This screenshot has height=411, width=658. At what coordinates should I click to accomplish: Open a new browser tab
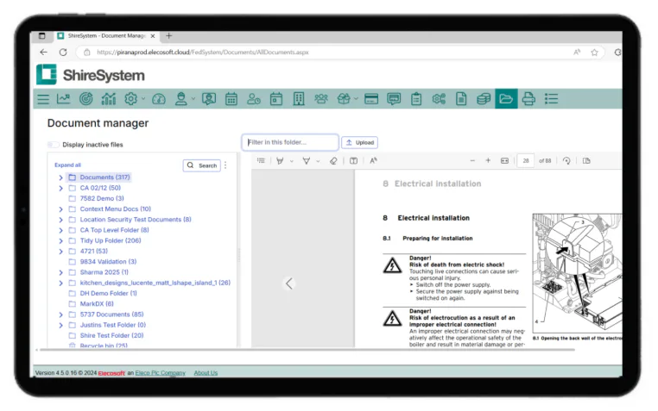[168, 36]
